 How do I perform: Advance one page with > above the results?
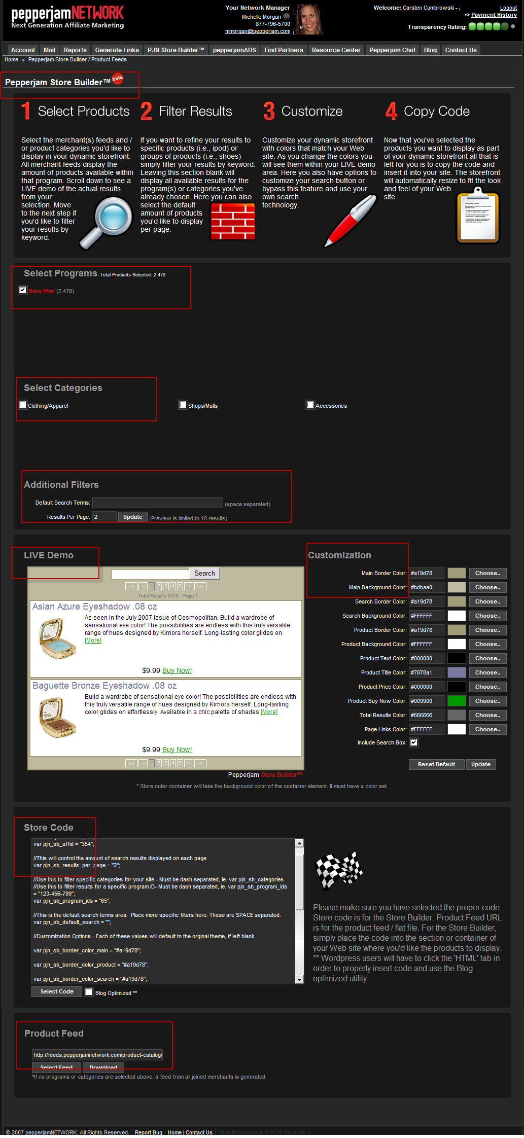pyautogui.click(x=189, y=586)
